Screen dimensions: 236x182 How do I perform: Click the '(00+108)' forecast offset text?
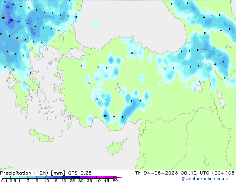pos(224,173)
